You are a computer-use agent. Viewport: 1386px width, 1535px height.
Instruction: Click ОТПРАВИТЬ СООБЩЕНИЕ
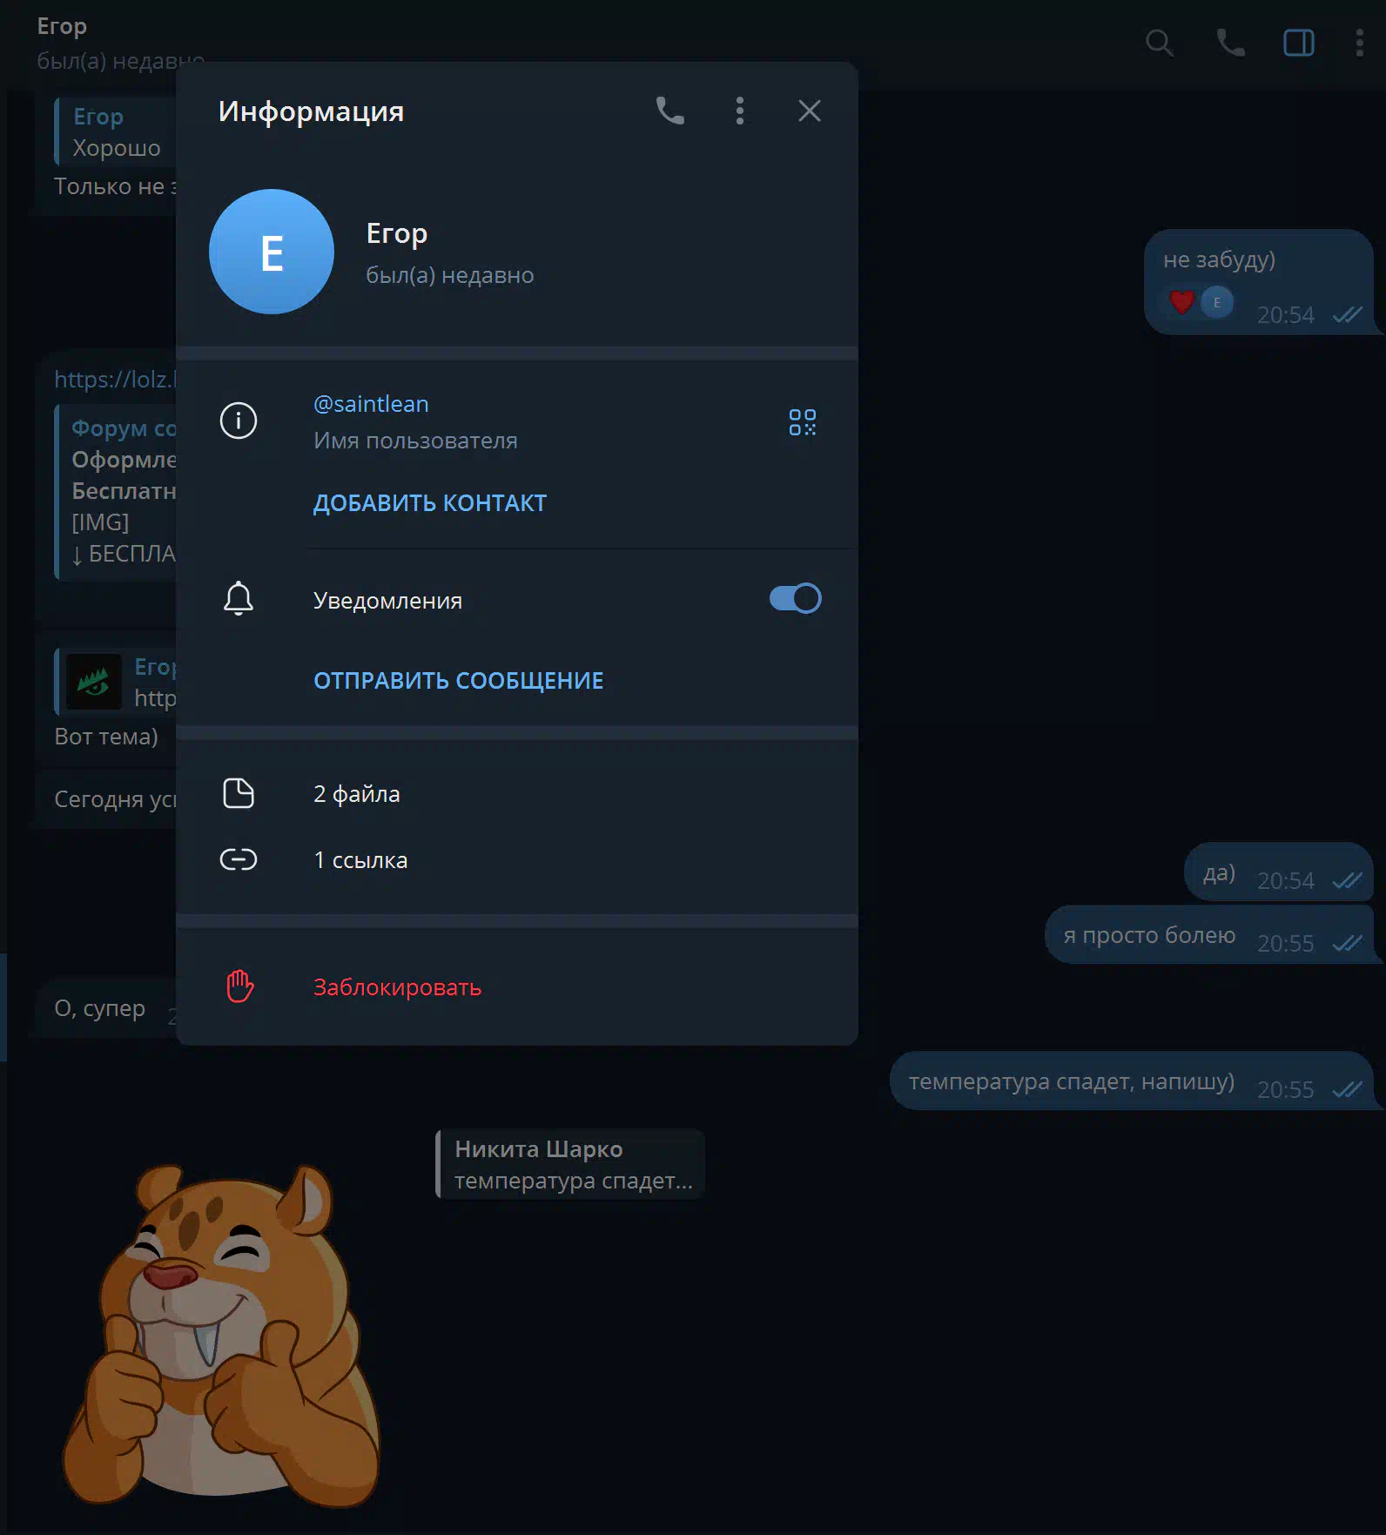click(x=458, y=681)
